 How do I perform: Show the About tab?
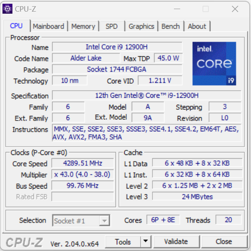coord(197,26)
